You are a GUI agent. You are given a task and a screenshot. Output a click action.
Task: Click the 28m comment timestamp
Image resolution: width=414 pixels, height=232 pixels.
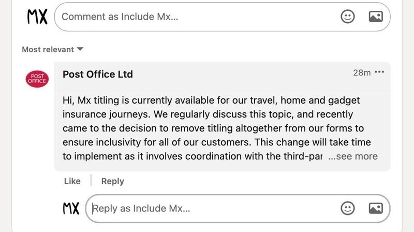362,73
